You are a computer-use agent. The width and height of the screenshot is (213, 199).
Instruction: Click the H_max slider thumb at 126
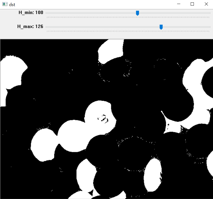point(161,27)
